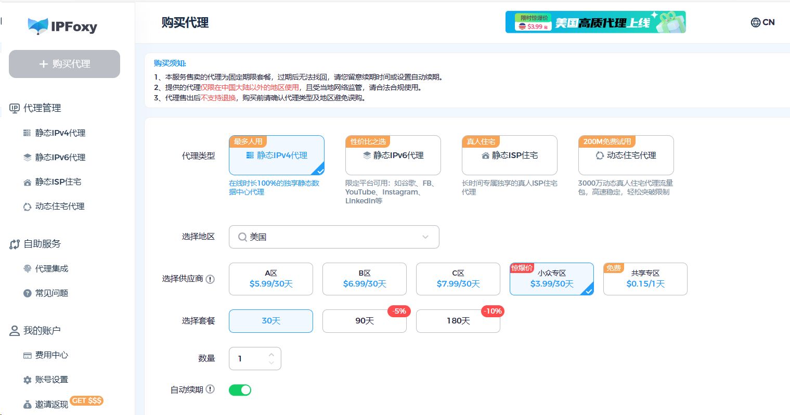The width and height of the screenshot is (790, 415).
Task: Click the 真人住宅 badge
Action: (x=481, y=141)
